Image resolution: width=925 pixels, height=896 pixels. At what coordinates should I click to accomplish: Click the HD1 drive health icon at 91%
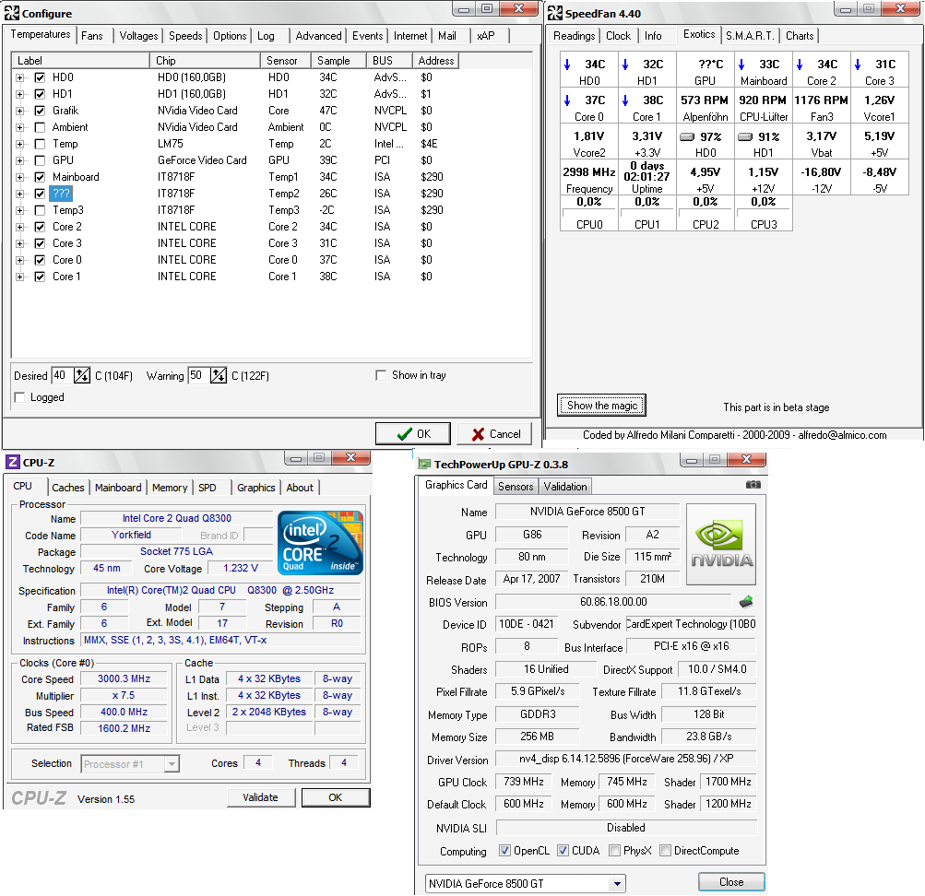(745, 136)
